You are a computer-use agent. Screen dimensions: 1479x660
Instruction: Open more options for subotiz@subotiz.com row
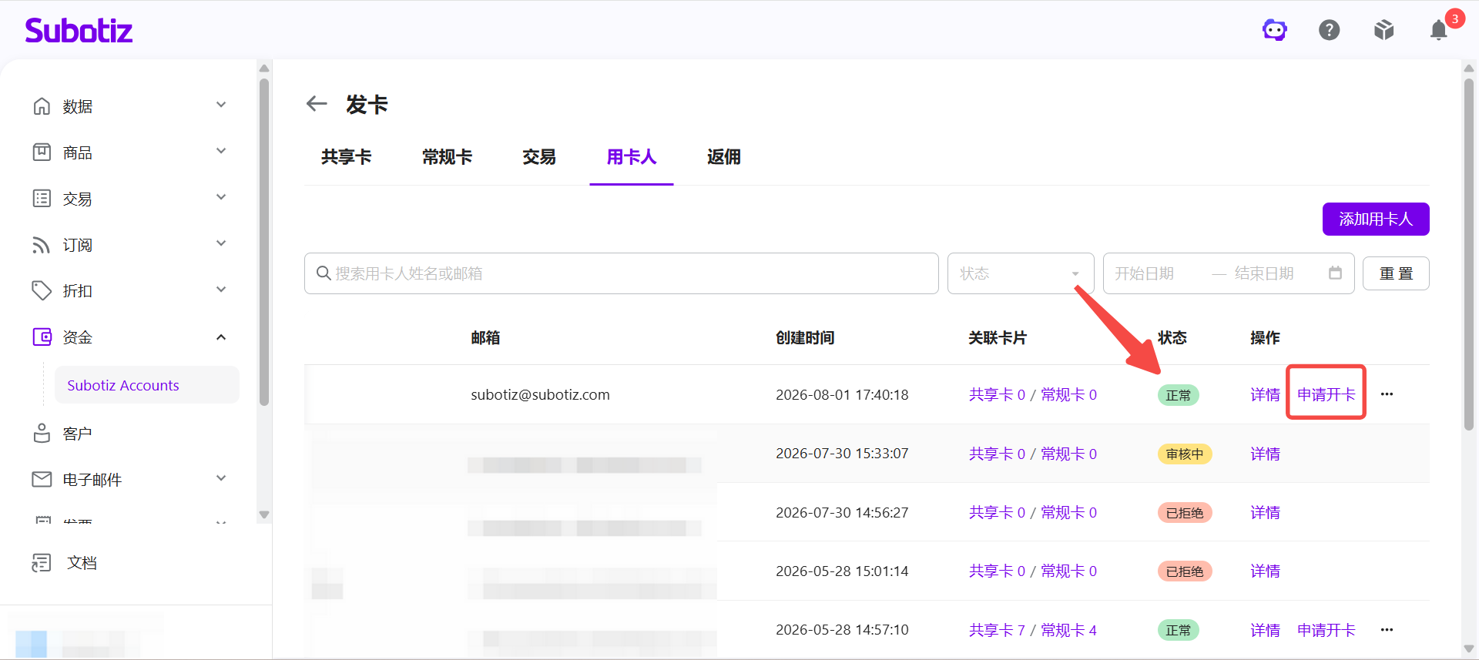(1387, 394)
